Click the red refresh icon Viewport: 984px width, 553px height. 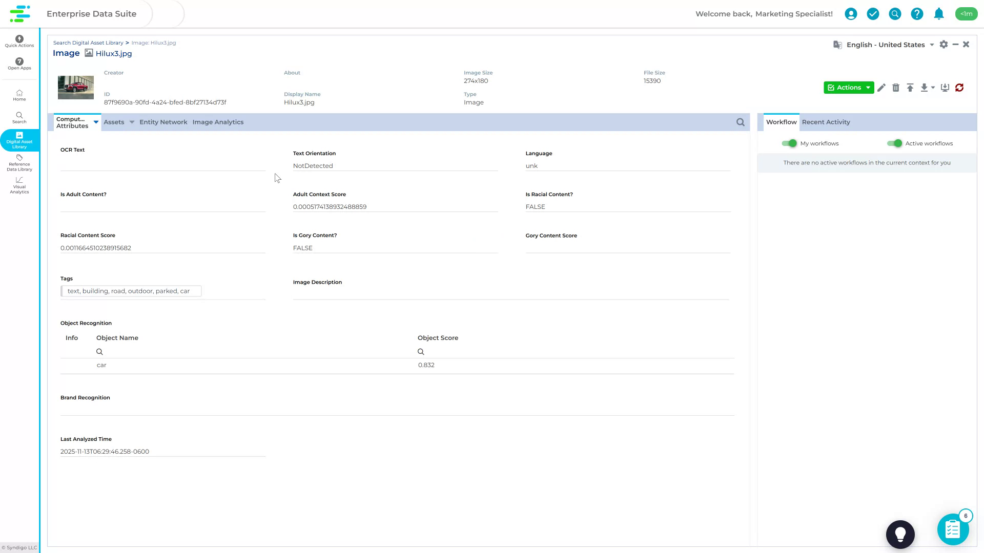[x=959, y=88]
